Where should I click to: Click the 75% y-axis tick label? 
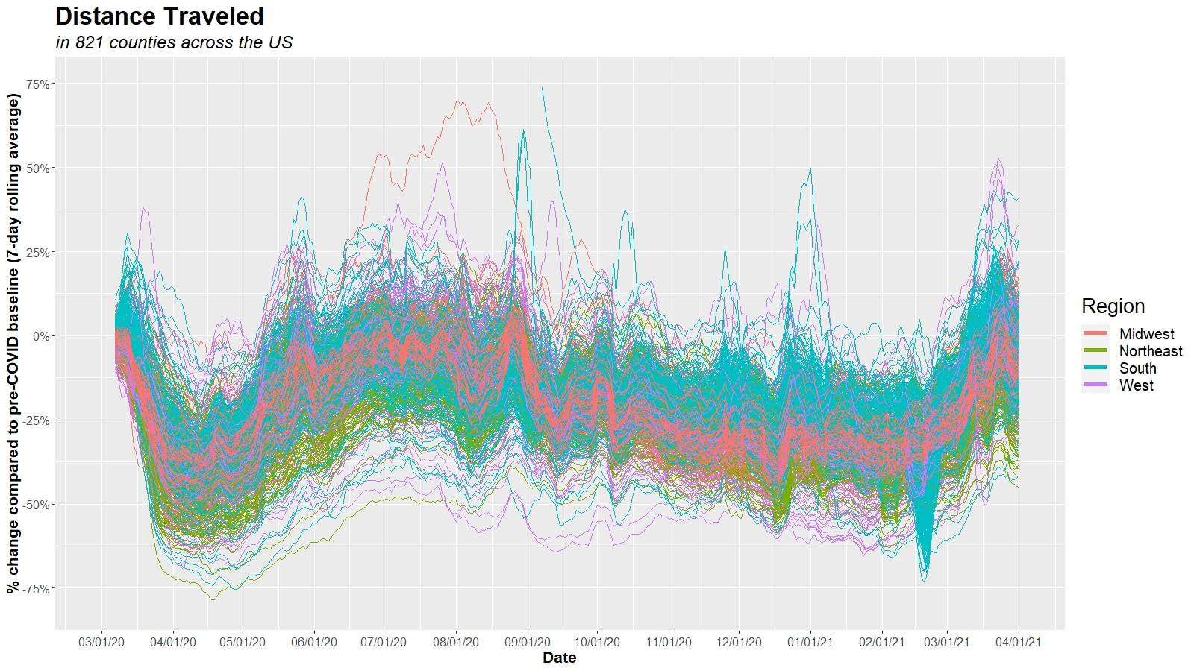[38, 84]
